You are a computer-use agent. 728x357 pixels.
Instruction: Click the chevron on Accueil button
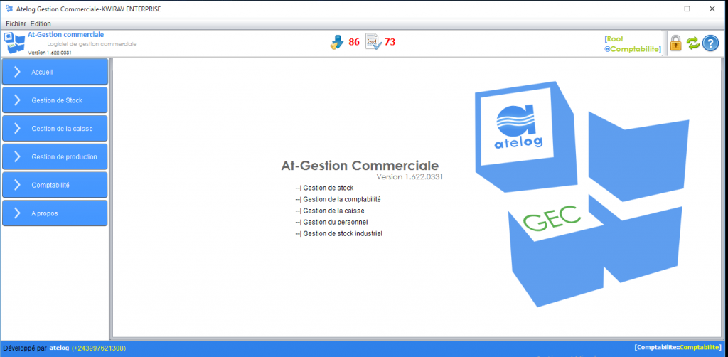click(x=18, y=72)
